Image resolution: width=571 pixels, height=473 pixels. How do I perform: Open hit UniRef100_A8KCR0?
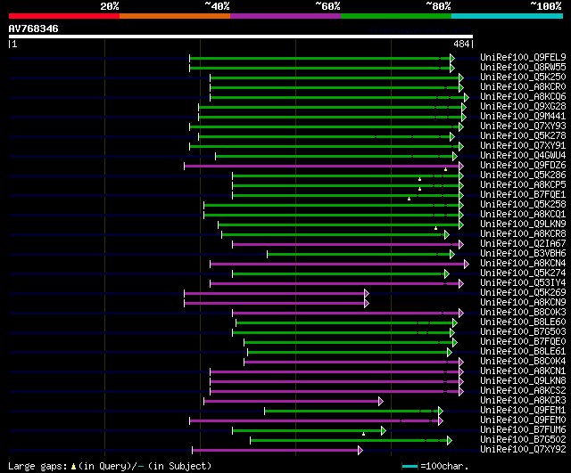(x=523, y=86)
